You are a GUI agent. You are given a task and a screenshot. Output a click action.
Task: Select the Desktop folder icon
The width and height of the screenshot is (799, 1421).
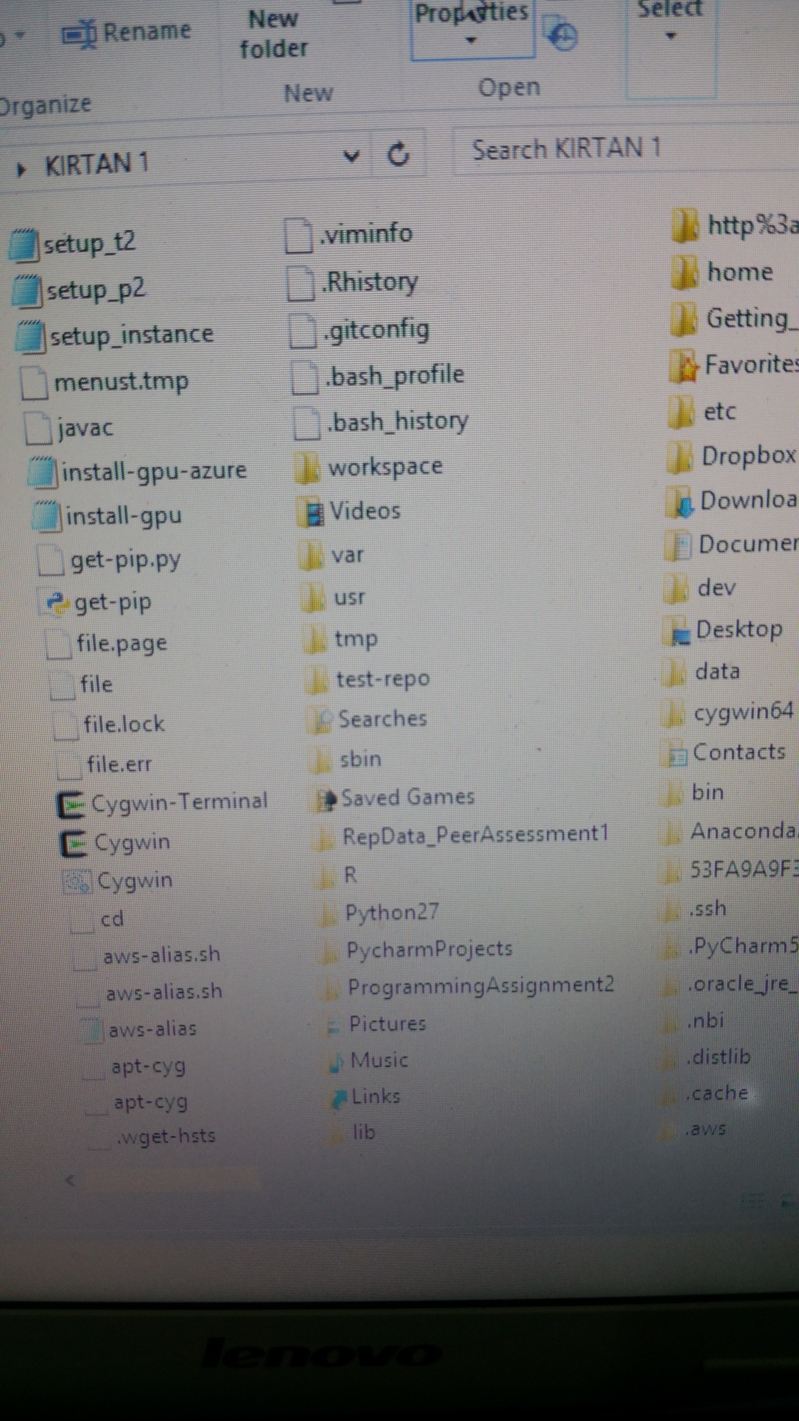678,633
